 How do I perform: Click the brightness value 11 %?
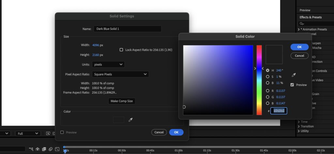click(280, 83)
